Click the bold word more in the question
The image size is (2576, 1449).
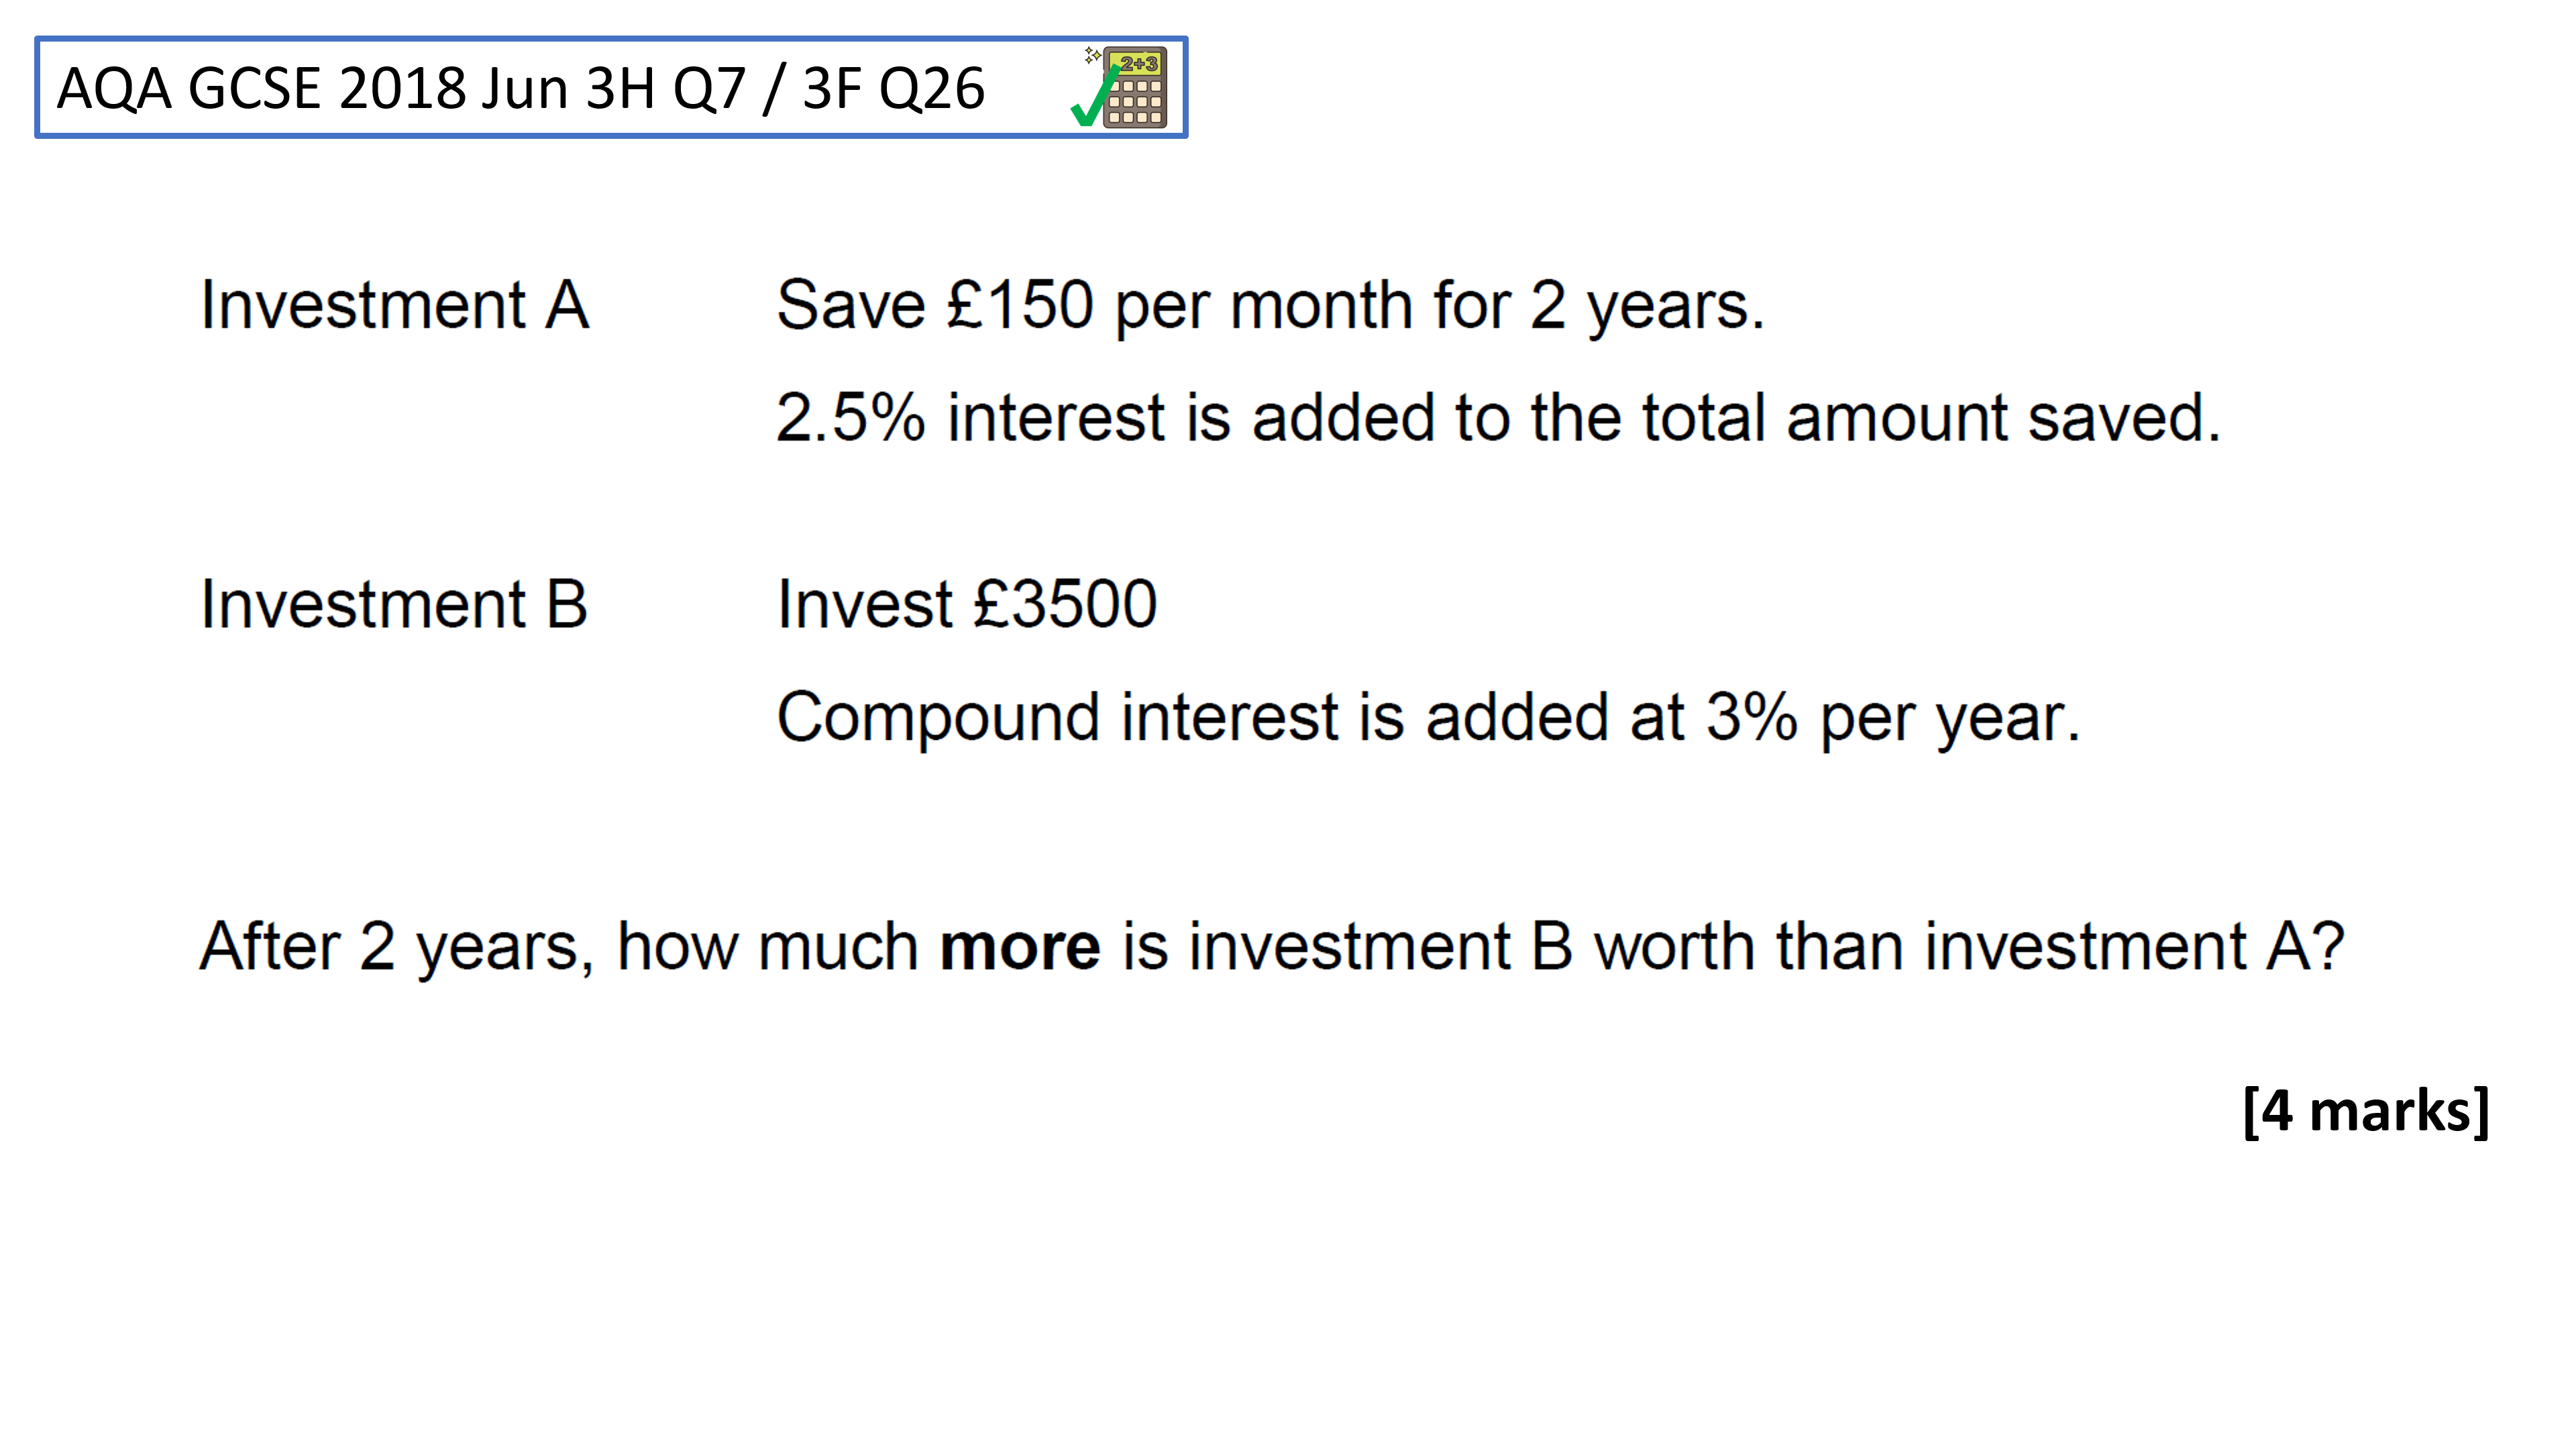[1020, 947]
